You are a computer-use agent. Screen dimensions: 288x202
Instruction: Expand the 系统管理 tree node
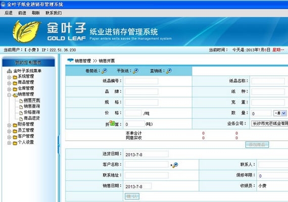9,77
